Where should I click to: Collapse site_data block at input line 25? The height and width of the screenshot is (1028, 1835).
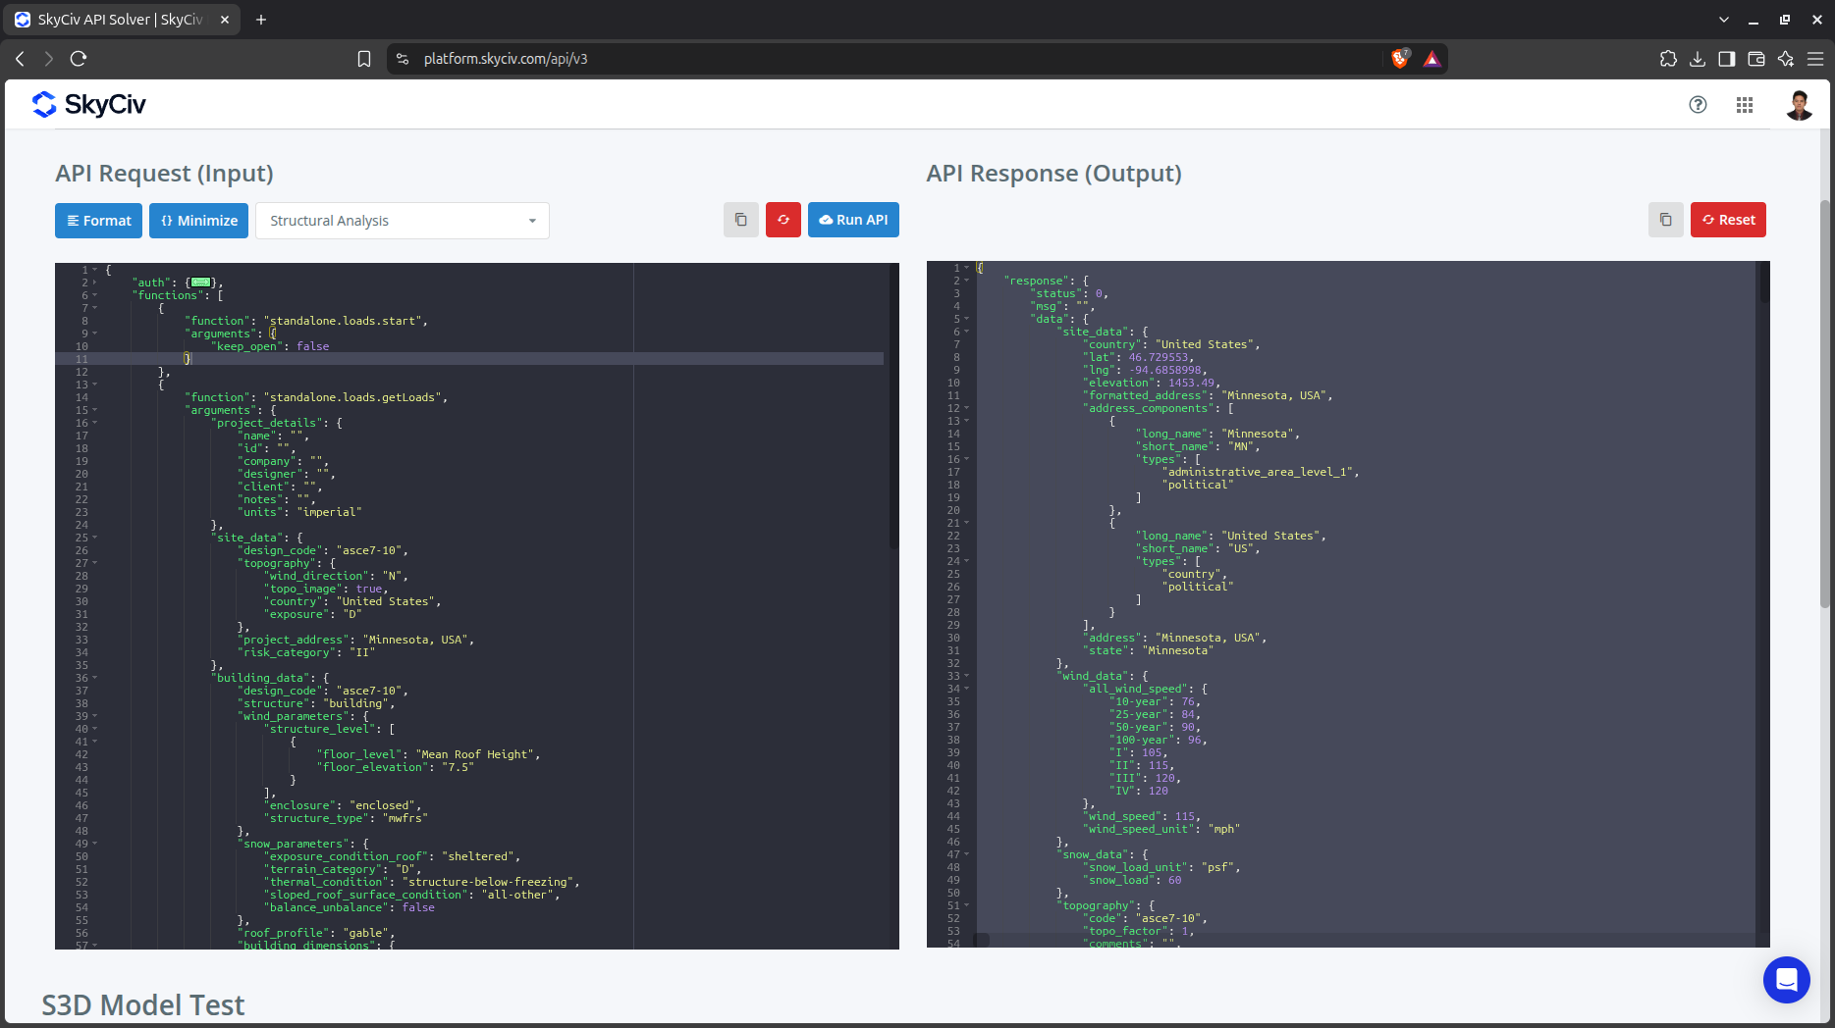(95, 538)
